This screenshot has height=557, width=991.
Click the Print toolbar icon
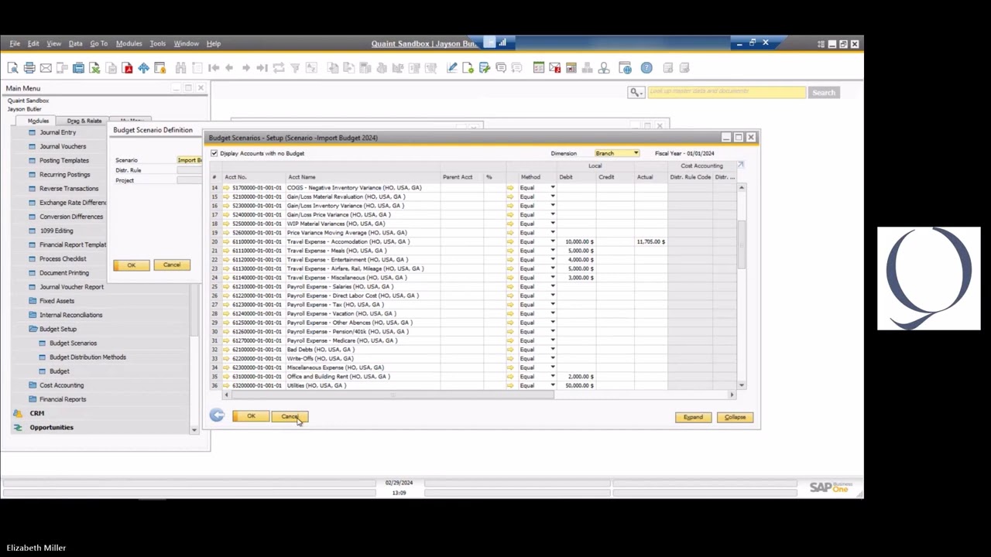[29, 68]
